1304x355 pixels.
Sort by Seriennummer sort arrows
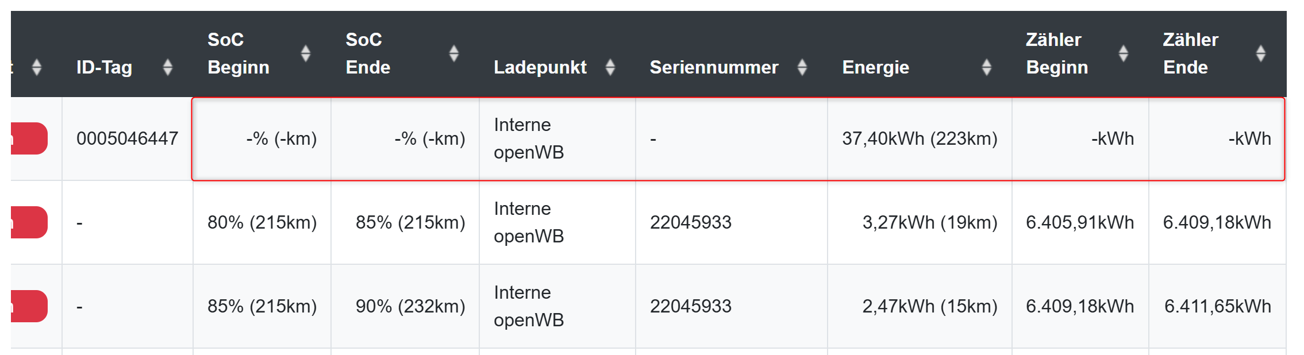point(802,67)
